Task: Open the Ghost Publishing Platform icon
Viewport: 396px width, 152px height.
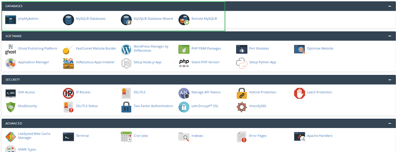Action: [x=10, y=49]
